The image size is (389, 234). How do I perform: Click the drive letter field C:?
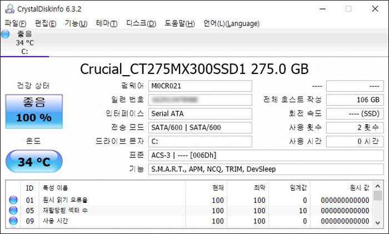point(200,141)
